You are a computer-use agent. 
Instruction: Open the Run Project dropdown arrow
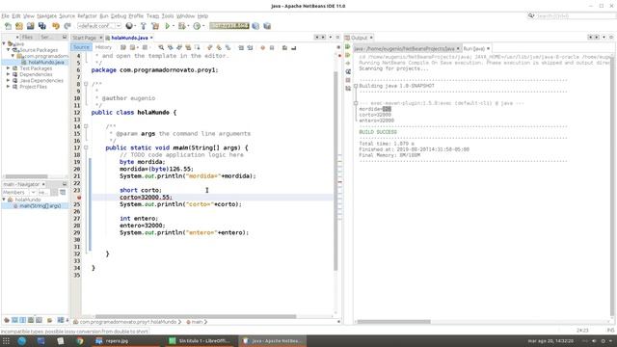coord(174,26)
